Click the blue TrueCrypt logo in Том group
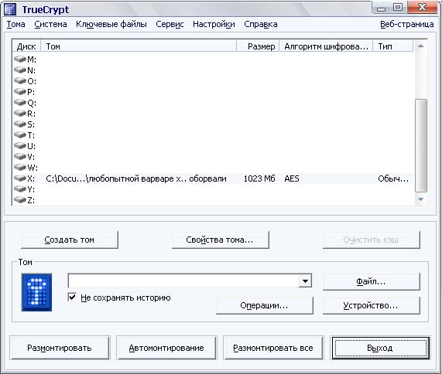442x374 pixels. click(36, 292)
